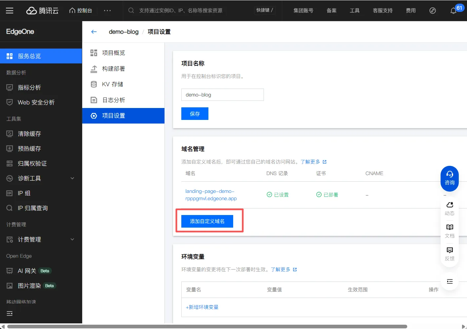Open the landing-page-demo edgeone.app domain link
Image resolution: width=467 pixels, height=329 pixels.
coord(211,195)
